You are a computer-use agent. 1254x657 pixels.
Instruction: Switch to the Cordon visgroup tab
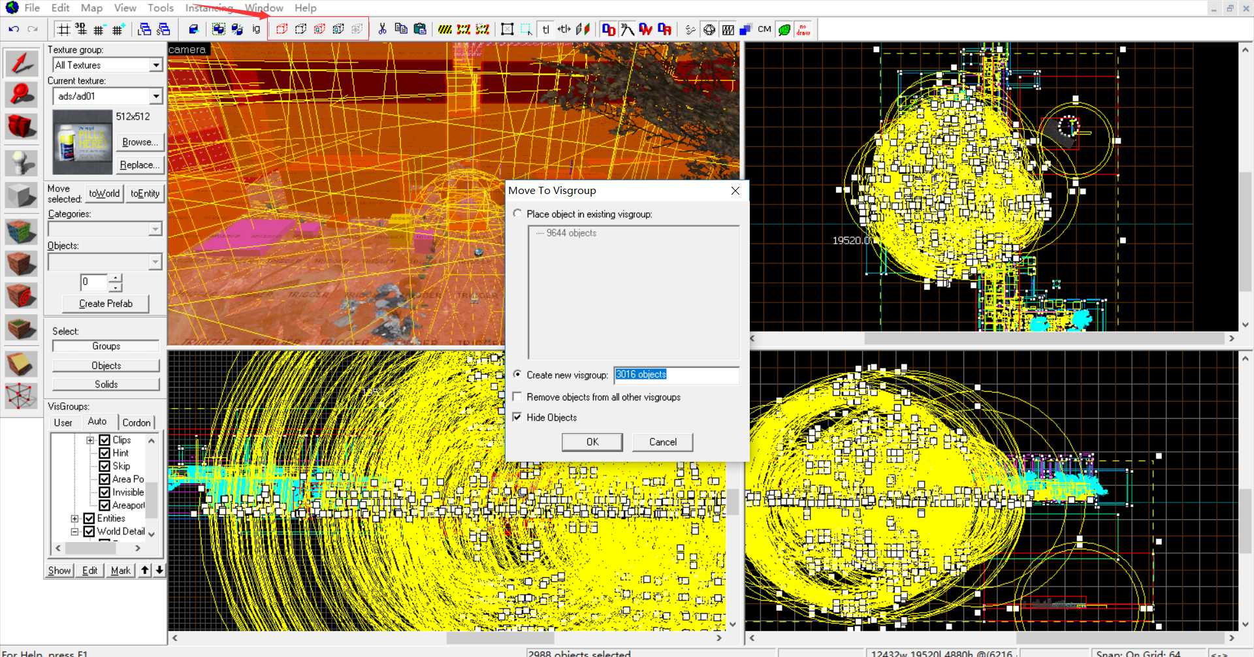[x=137, y=423]
